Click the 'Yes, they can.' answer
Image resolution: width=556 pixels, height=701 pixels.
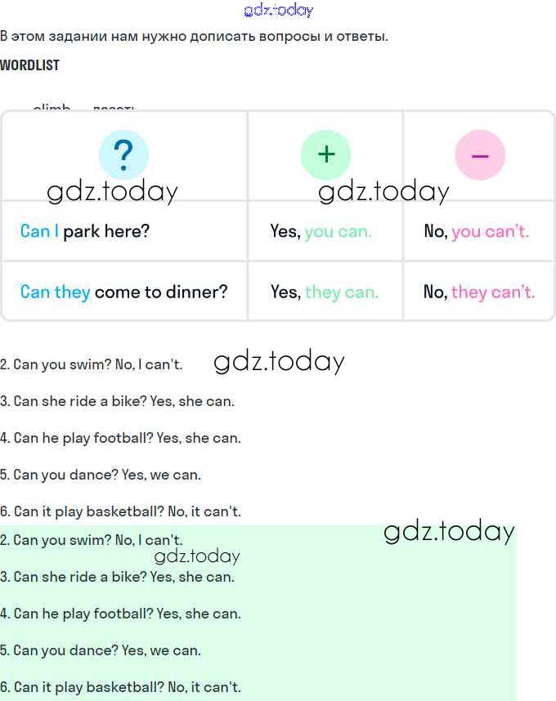324,292
